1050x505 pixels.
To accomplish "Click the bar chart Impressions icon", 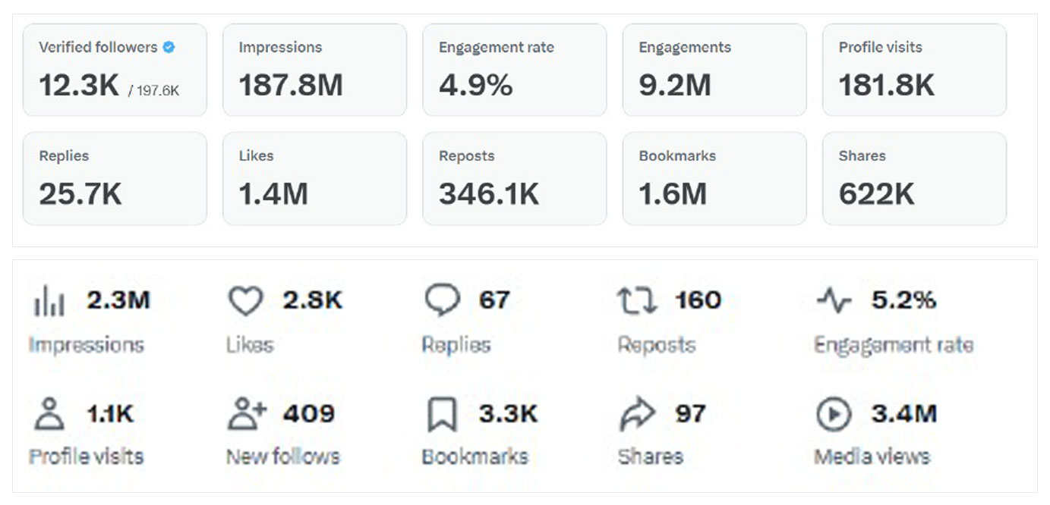I will 49,303.
